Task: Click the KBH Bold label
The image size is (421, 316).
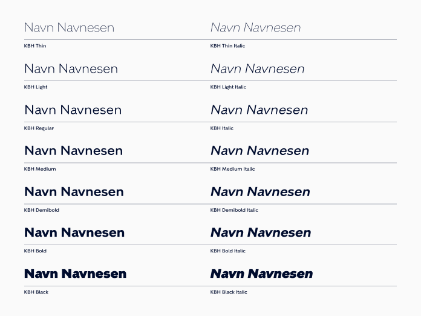Action: [x=35, y=251]
